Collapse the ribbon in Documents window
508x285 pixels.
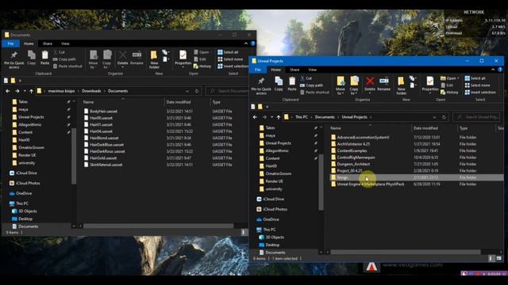coord(246,44)
